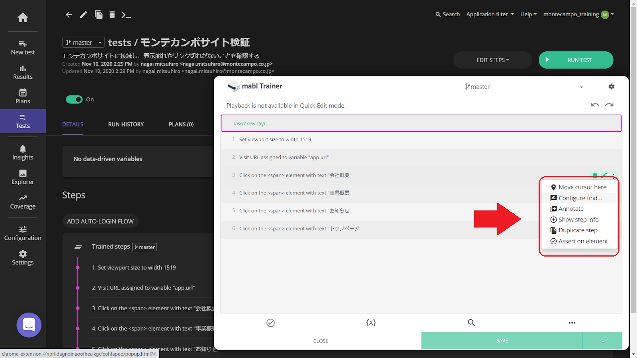Click the redo arrow in Trainer
The image size is (637, 358).
click(x=609, y=105)
